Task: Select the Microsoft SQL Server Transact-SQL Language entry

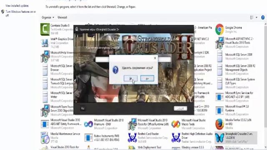Action: click(58, 83)
